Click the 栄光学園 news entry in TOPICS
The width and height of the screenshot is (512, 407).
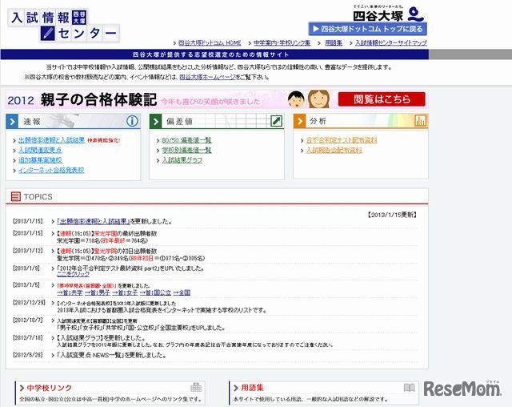coord(106,237)
